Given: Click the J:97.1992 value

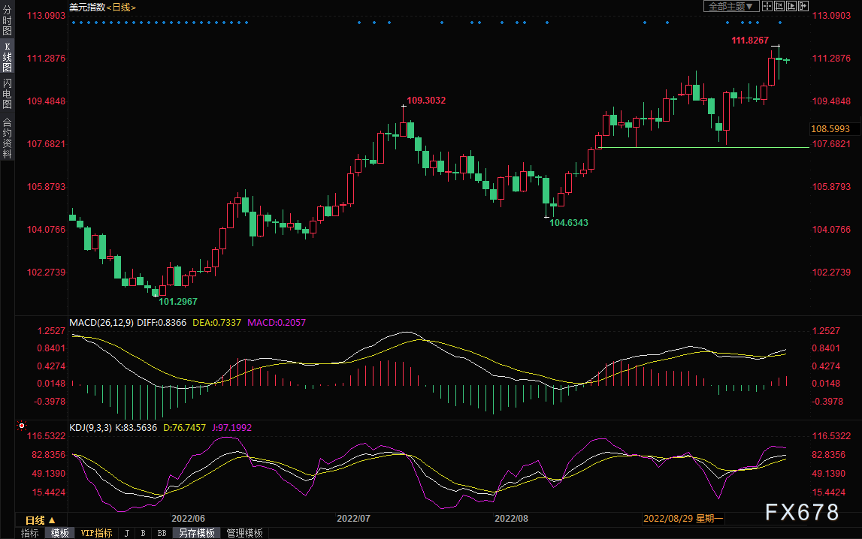Looking at the screenshot, I should [232, 428].
